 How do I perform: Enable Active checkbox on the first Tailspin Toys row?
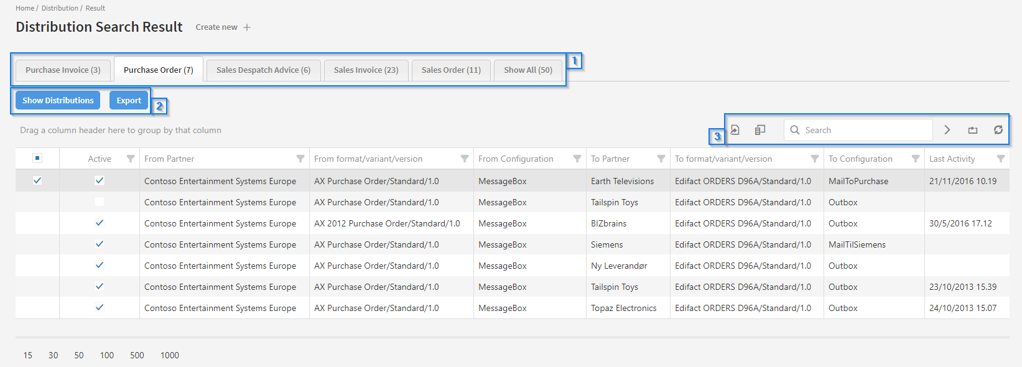100,202
